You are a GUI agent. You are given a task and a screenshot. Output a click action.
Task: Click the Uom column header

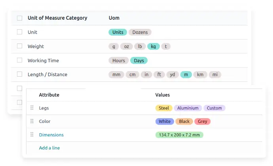click(x=114, y=18)
